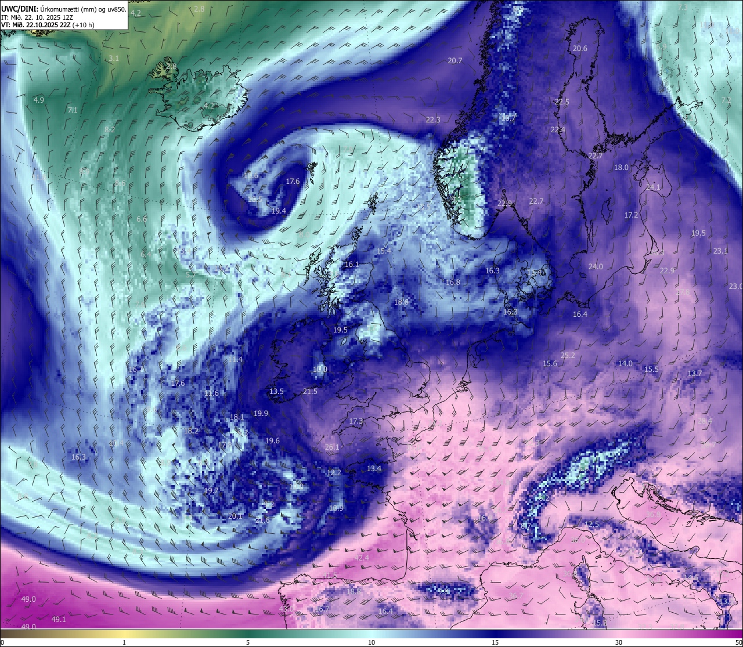Click the 22.3 value label
Image resolution: width=743 pixels, height=647 pixels.
click(x=433, y=120)
